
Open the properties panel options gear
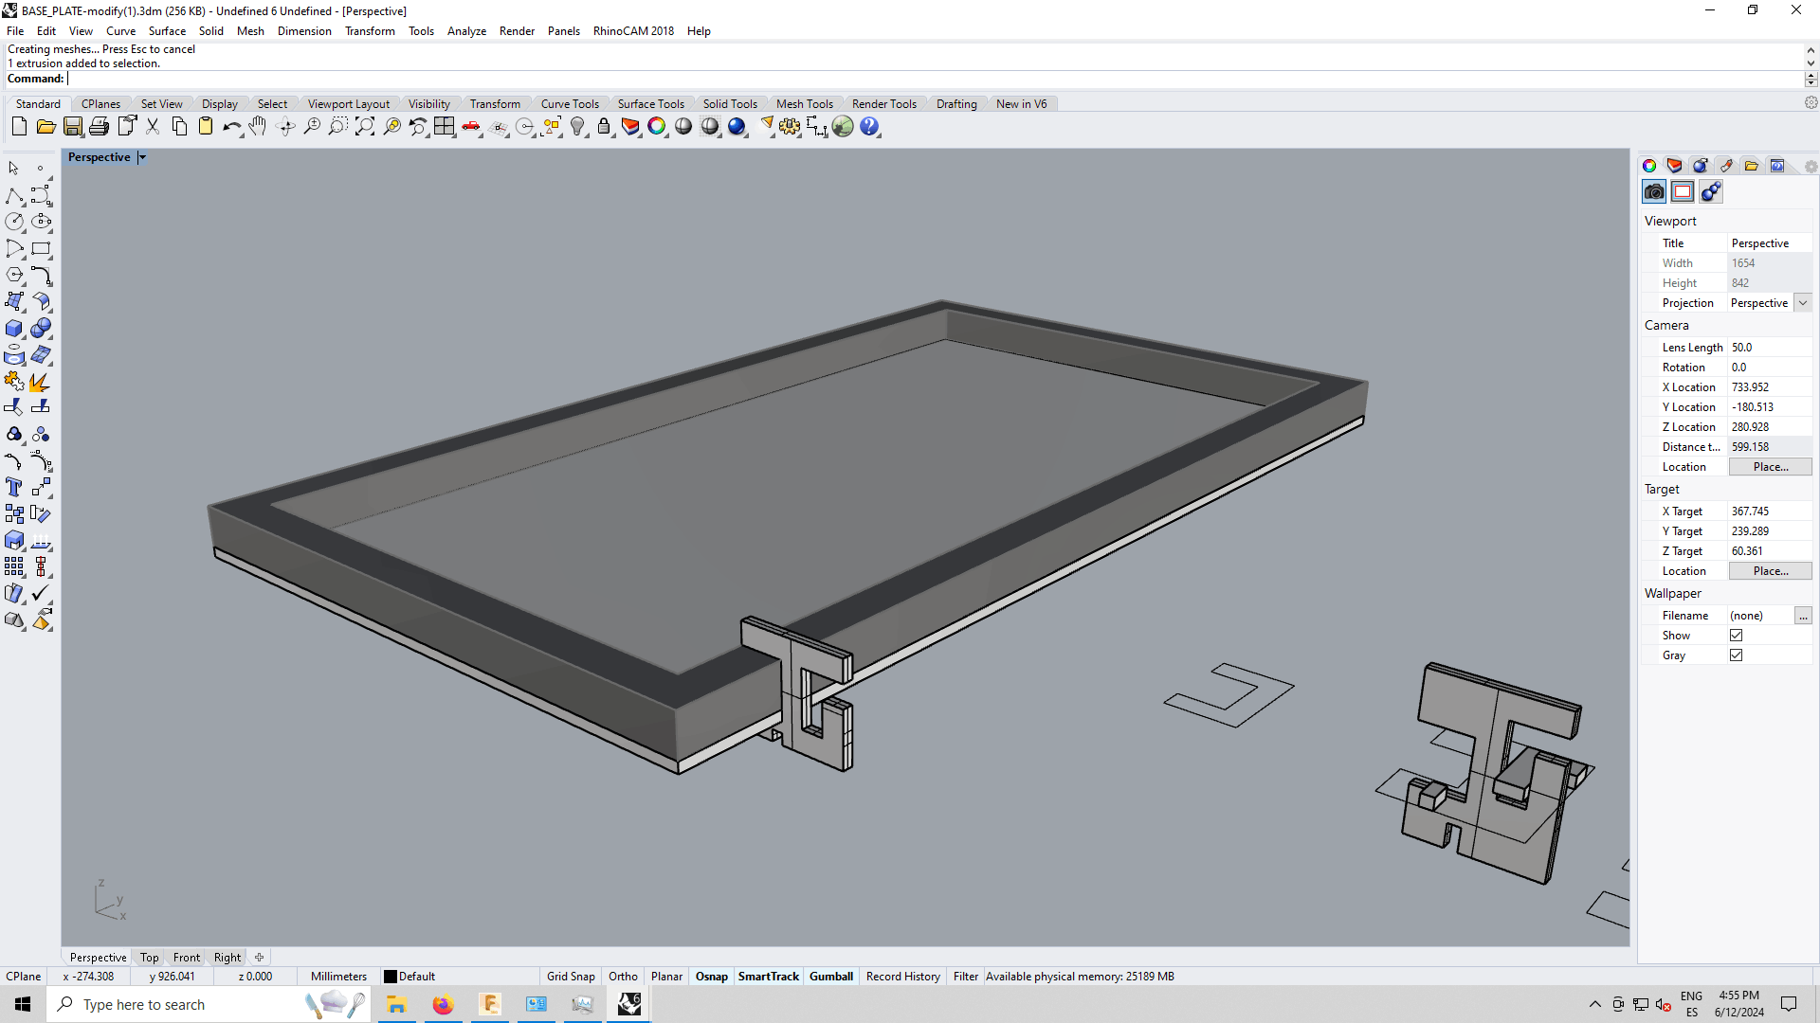click(1811, 167)
